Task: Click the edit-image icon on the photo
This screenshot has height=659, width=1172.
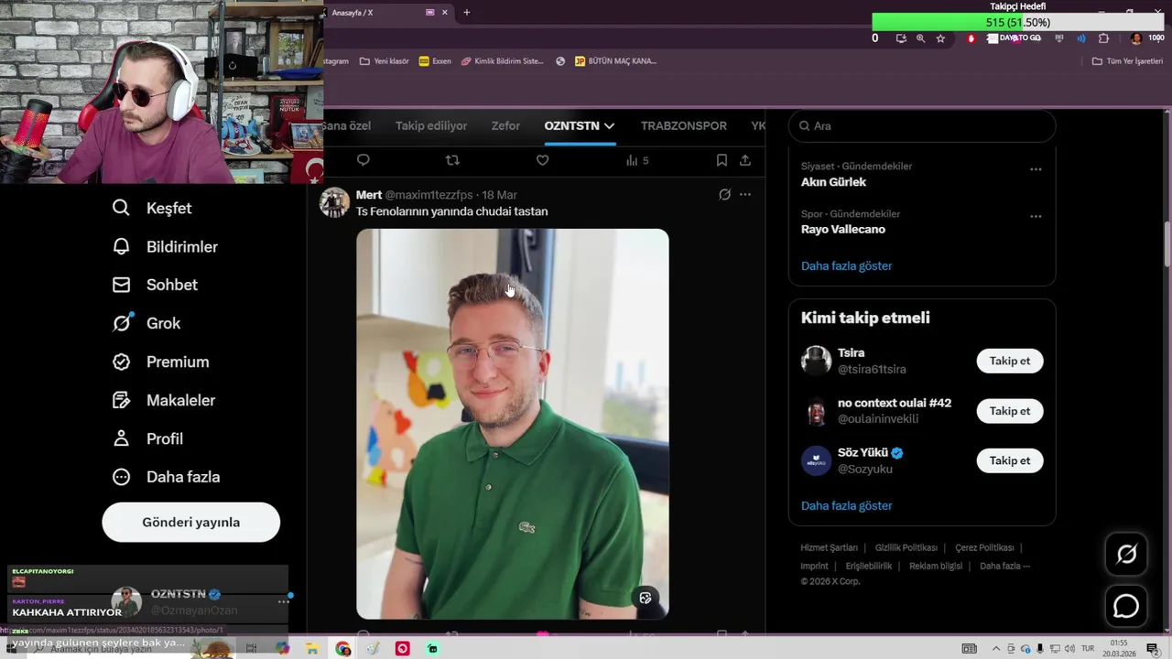Action: click(x=646, y=598)
